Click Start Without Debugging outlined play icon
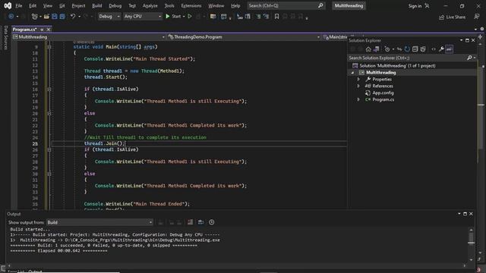The height and width of the screenshot is (273, 486). tap(190, 17)
